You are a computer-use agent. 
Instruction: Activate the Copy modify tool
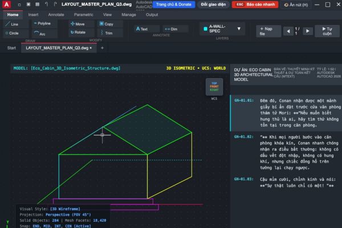[x=110, y=24]
